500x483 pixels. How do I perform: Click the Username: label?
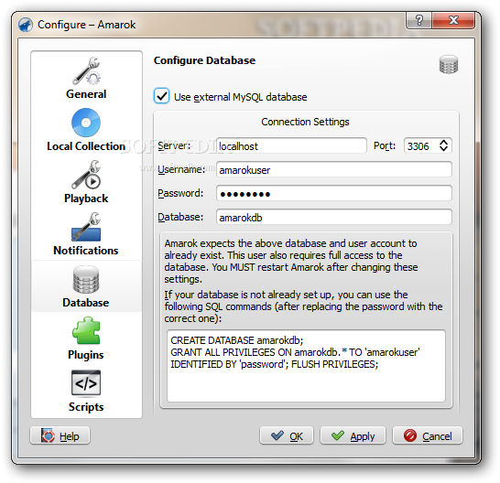[181, 169]
